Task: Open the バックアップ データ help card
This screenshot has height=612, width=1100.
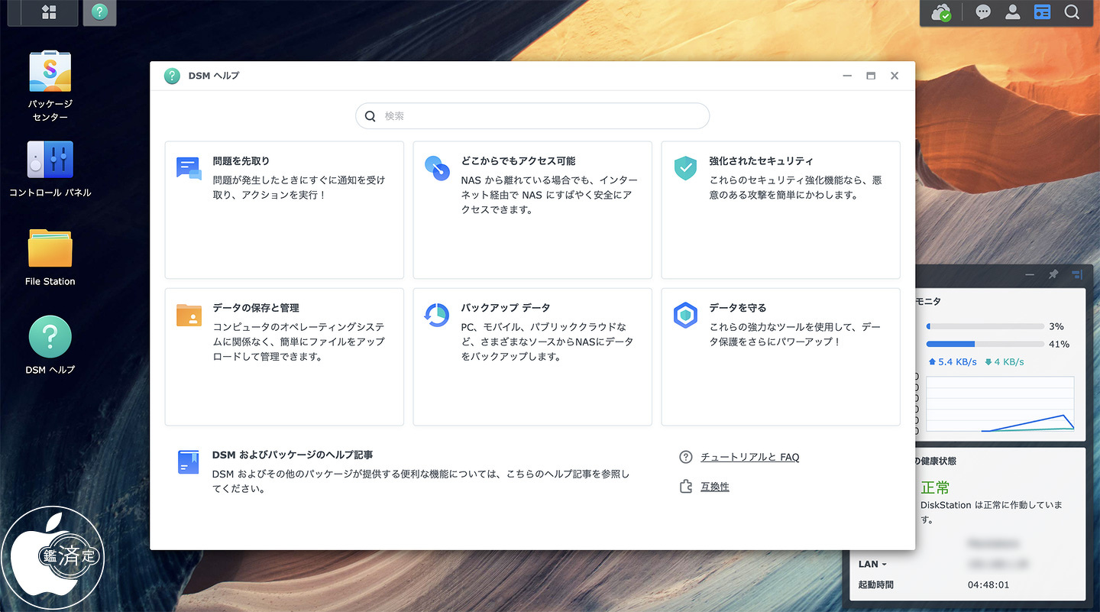Action: (532, 356)
